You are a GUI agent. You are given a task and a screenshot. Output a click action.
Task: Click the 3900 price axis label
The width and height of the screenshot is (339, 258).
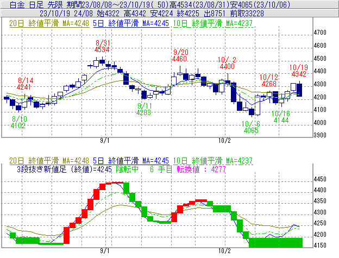(x=320, y=135)
